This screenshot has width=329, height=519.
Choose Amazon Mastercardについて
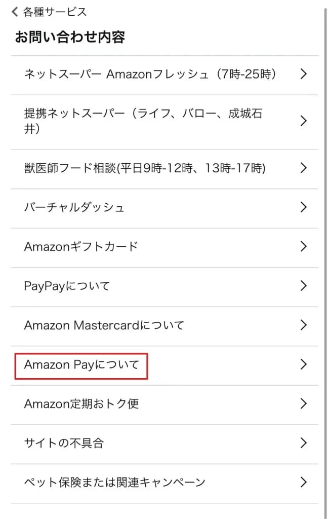click(104, 325)
